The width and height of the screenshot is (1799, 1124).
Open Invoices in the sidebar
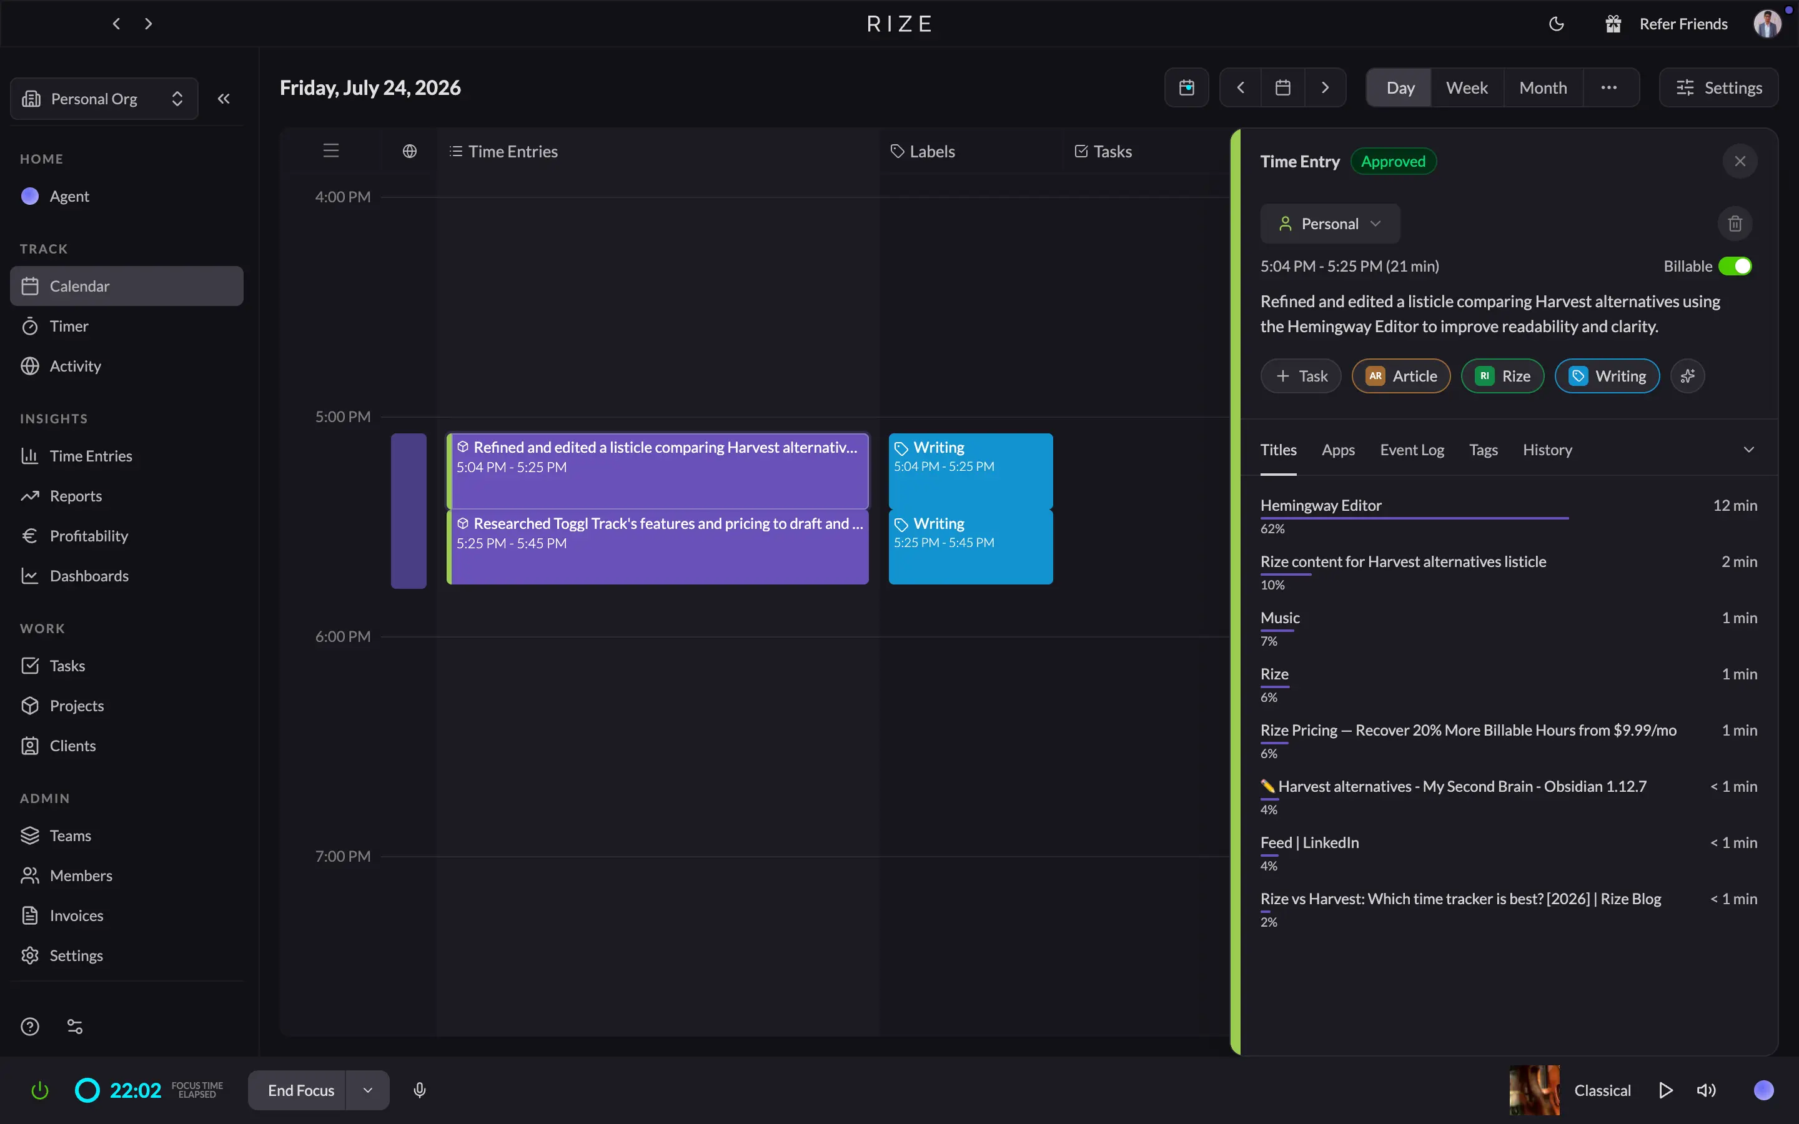coord(126,916)
